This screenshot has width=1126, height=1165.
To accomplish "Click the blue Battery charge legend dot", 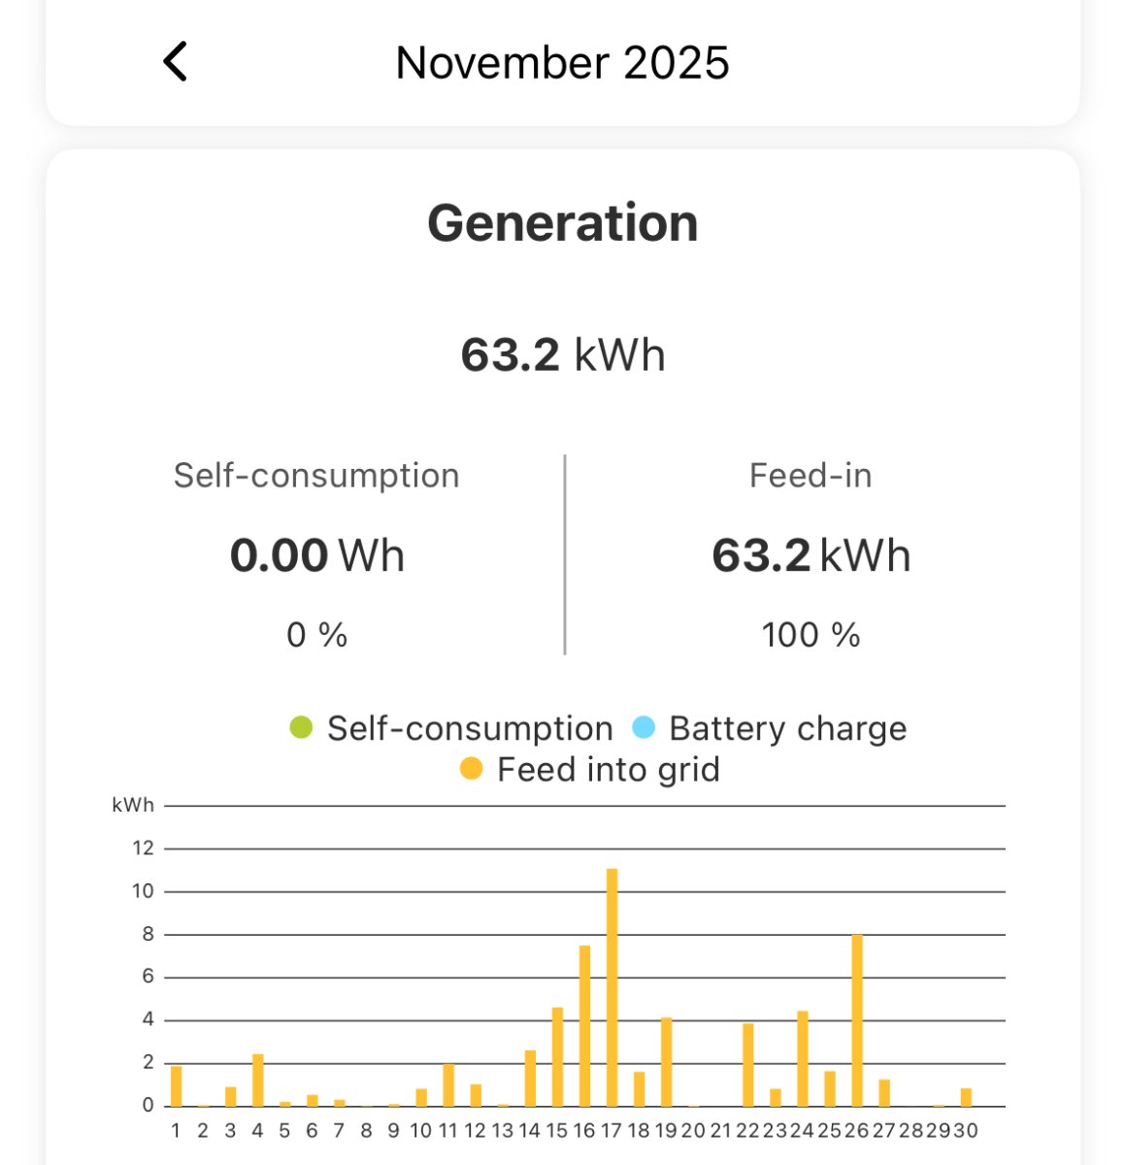I will [644, 727].
